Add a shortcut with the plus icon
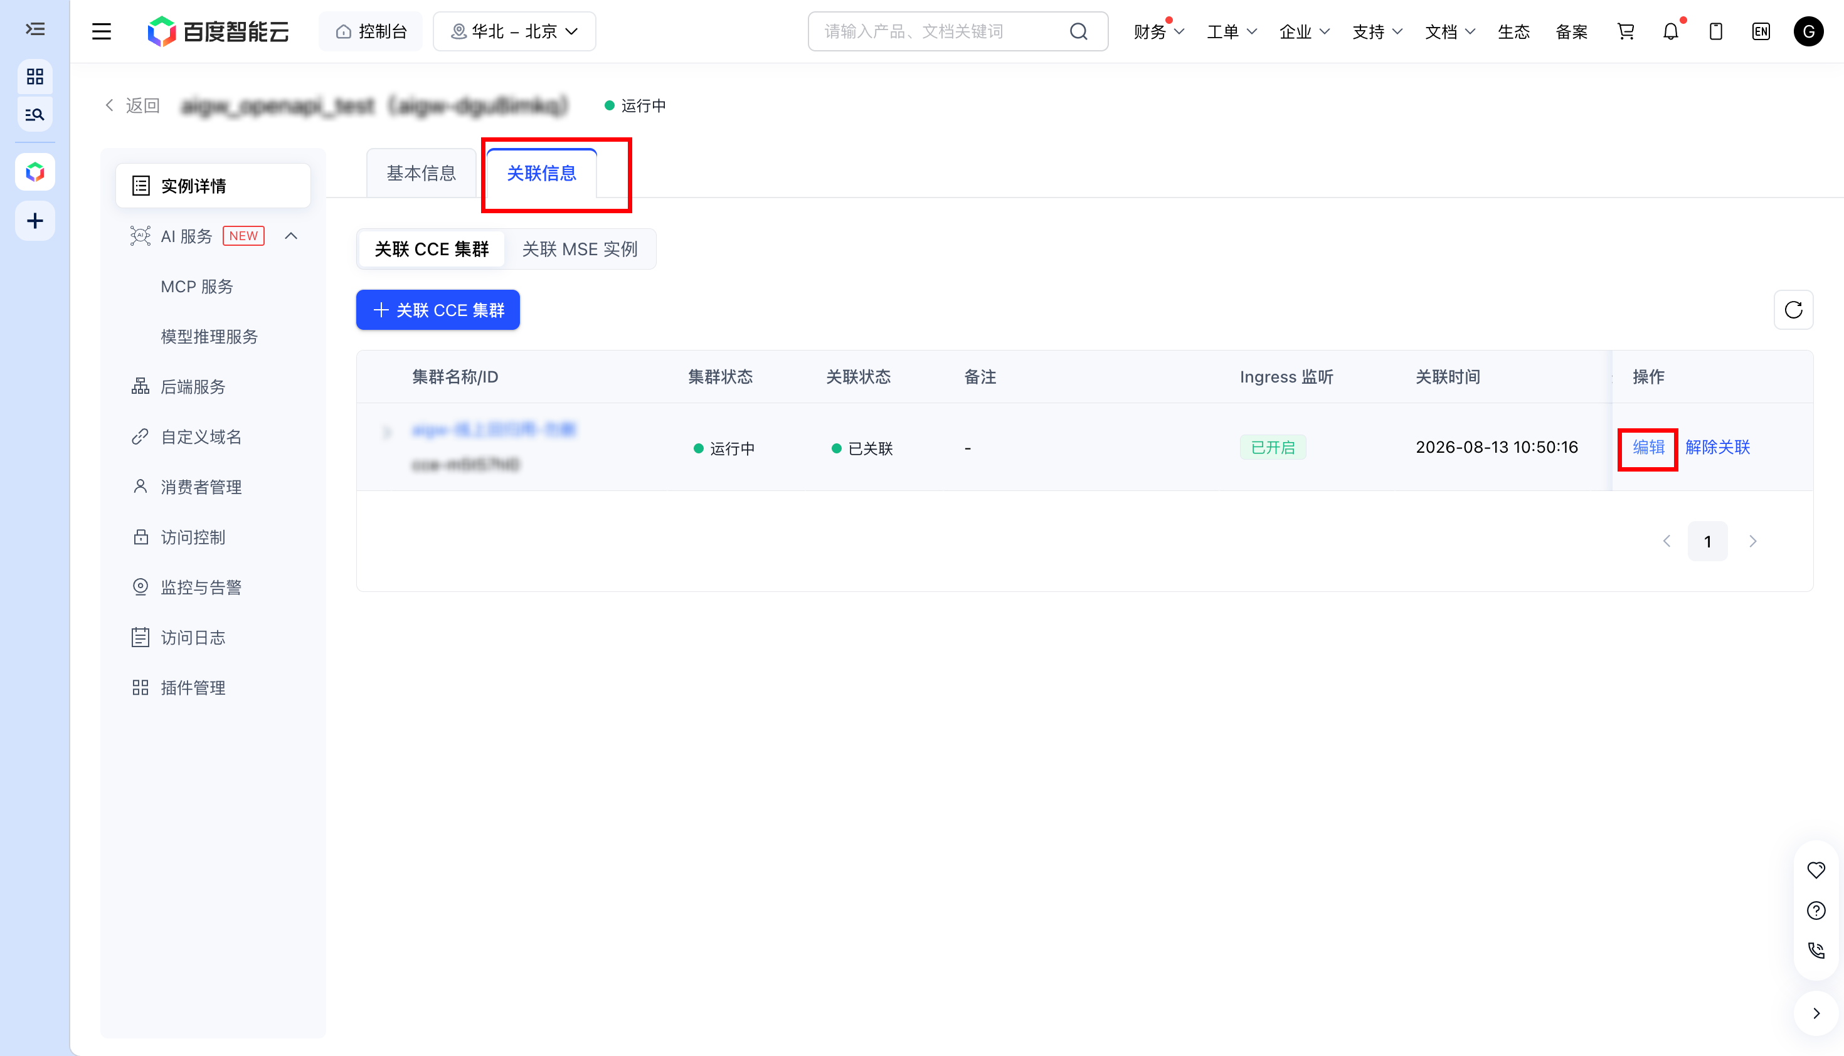Viewport: 1844px width, 1056px height. tap(35, 221)
